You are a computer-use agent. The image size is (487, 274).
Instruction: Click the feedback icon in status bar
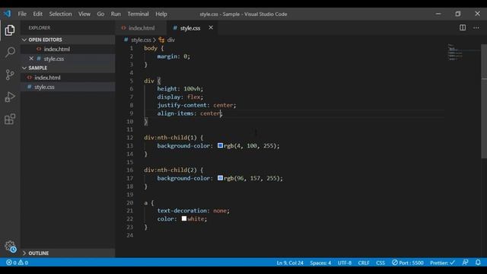[465, 263]
